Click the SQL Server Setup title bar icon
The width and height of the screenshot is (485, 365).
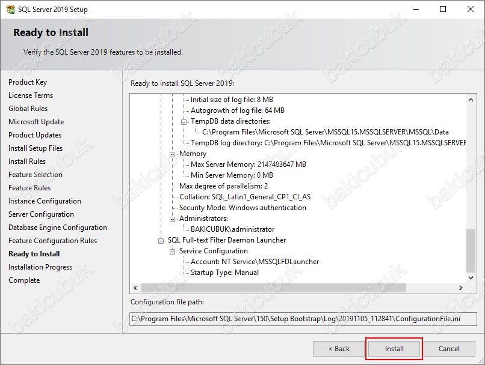pyautogui.click(x=10, y=9)
